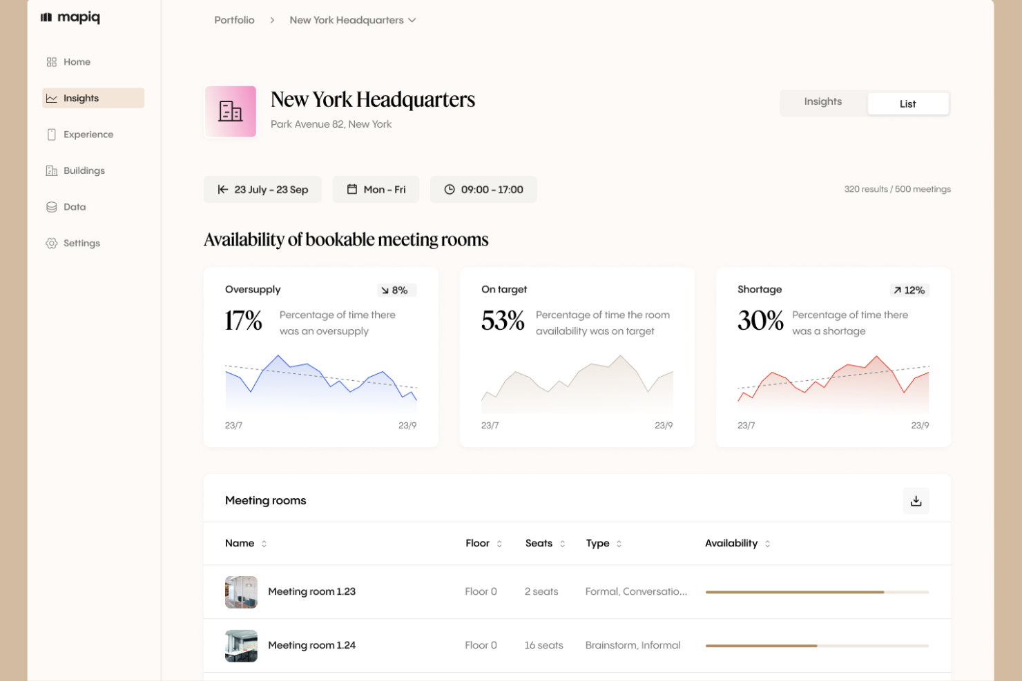1022x681 pixels.
Task: Click the Settings gear icon
Action: click(x=52, y=243)
